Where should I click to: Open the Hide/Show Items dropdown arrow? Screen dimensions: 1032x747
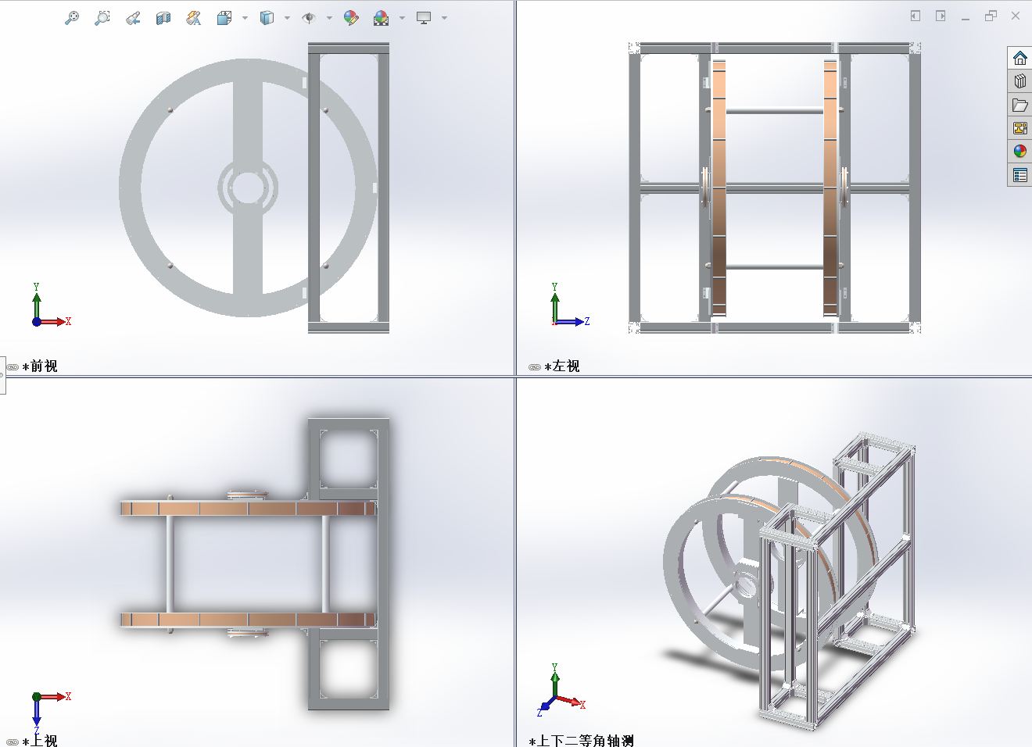tap(329, 17)
